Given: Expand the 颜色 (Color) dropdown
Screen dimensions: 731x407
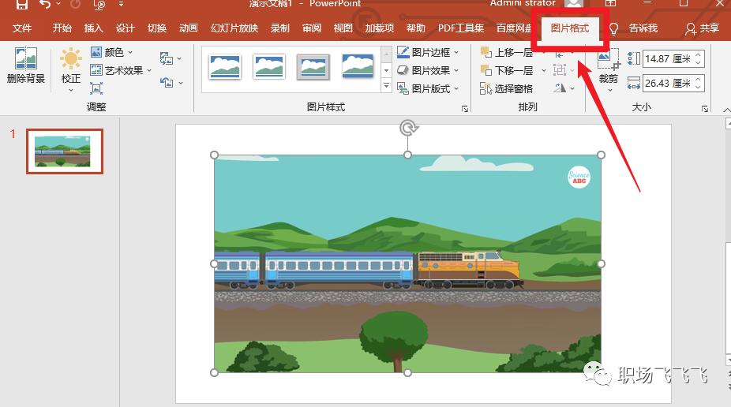Looking at the screenshot, I should coord(112,53).
